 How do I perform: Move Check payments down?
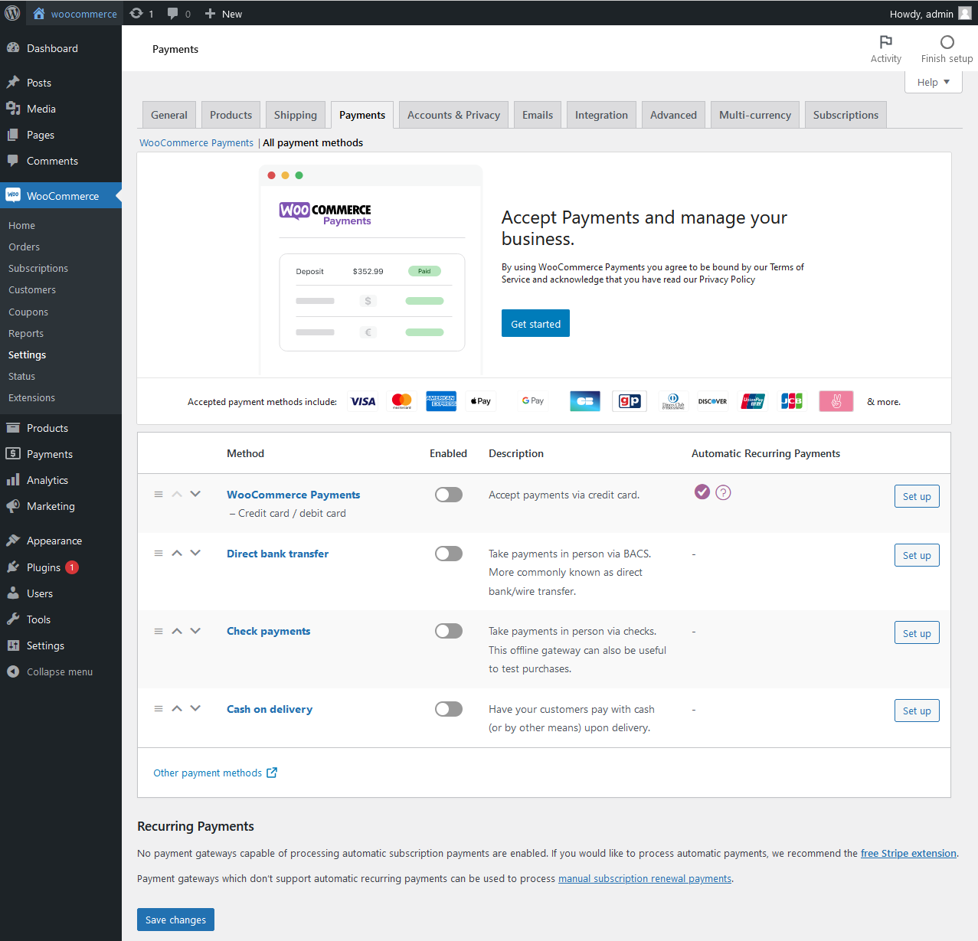tap(195, 631)
